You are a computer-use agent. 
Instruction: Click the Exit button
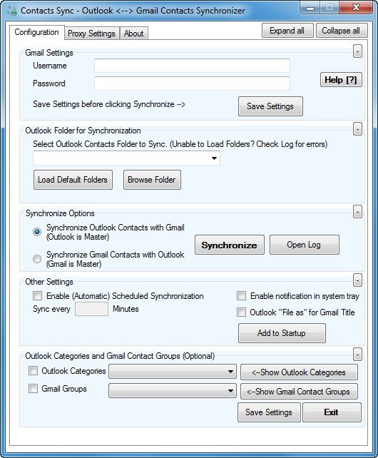point(332,412)
